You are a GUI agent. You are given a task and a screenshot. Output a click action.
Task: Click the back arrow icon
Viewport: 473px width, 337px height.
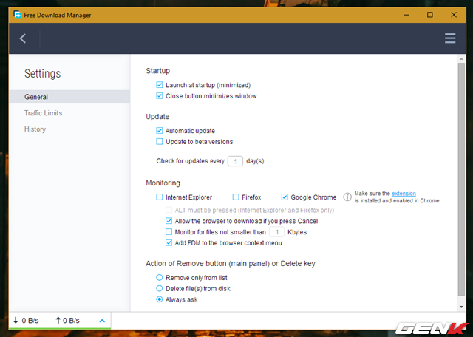[x=23, y=38]
